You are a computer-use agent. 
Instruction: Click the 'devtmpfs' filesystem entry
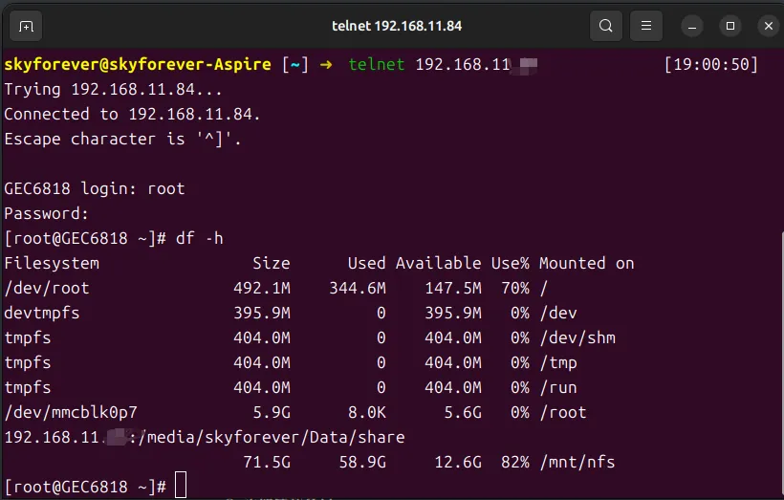(x=42, y=313)
